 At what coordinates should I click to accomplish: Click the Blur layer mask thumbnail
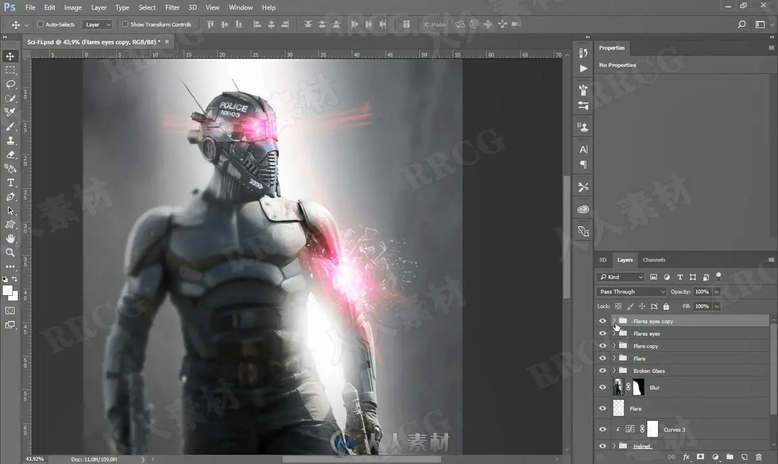tap(637, 387)
